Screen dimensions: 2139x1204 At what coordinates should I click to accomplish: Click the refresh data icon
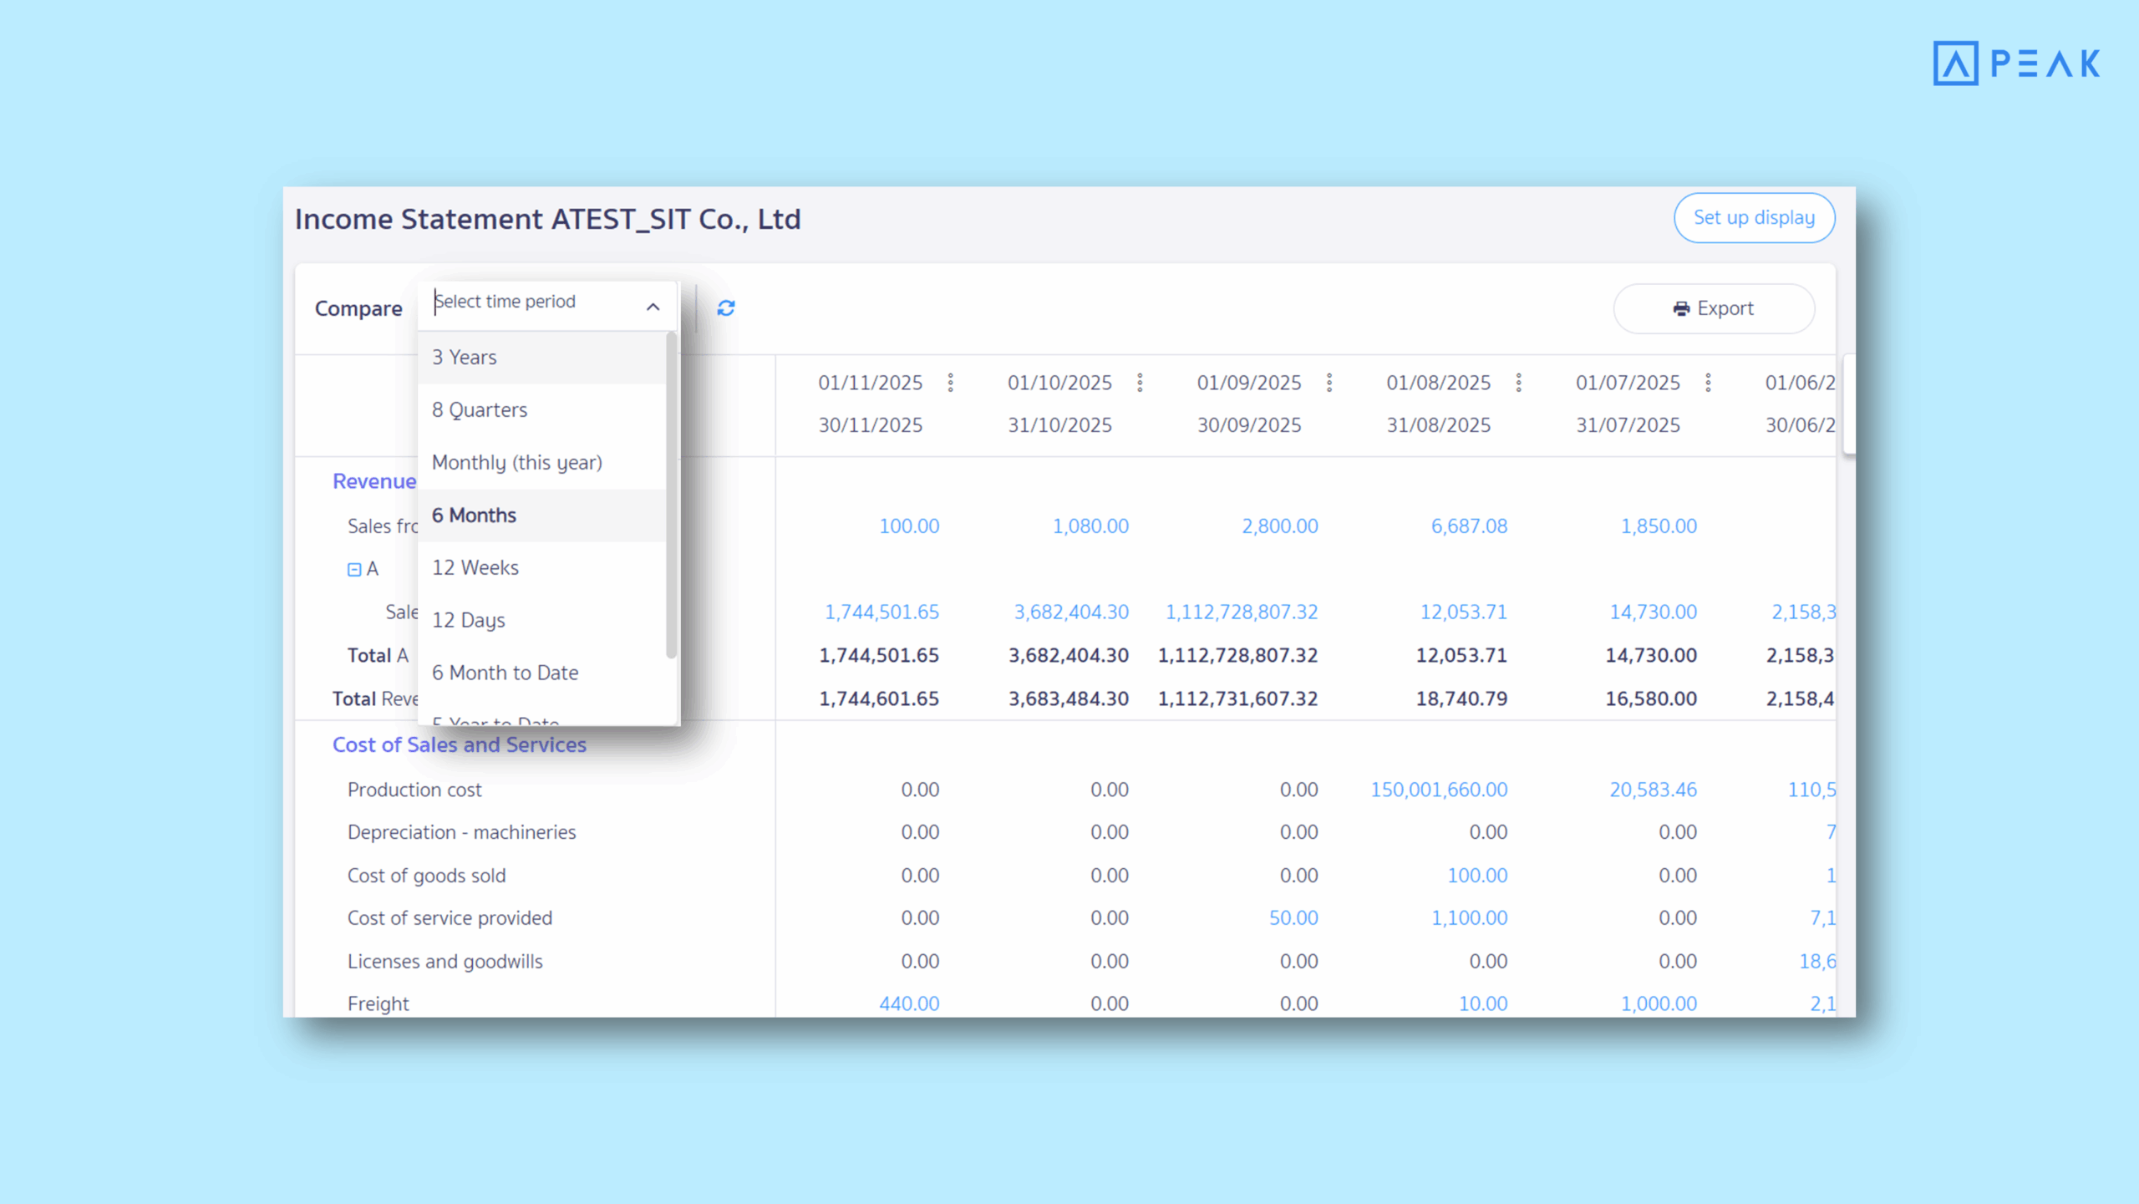[725, 307]
